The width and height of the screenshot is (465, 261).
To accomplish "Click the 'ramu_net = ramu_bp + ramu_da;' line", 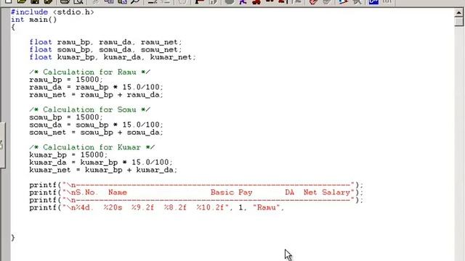I will (x=96, y=95).
